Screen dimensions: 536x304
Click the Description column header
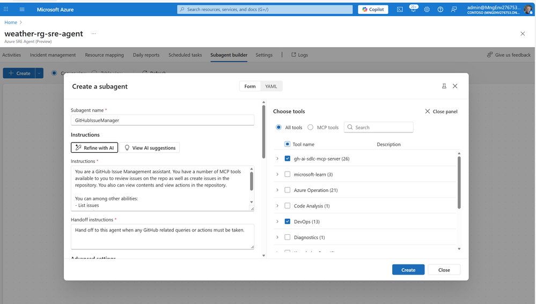click(x=388, y=144)
